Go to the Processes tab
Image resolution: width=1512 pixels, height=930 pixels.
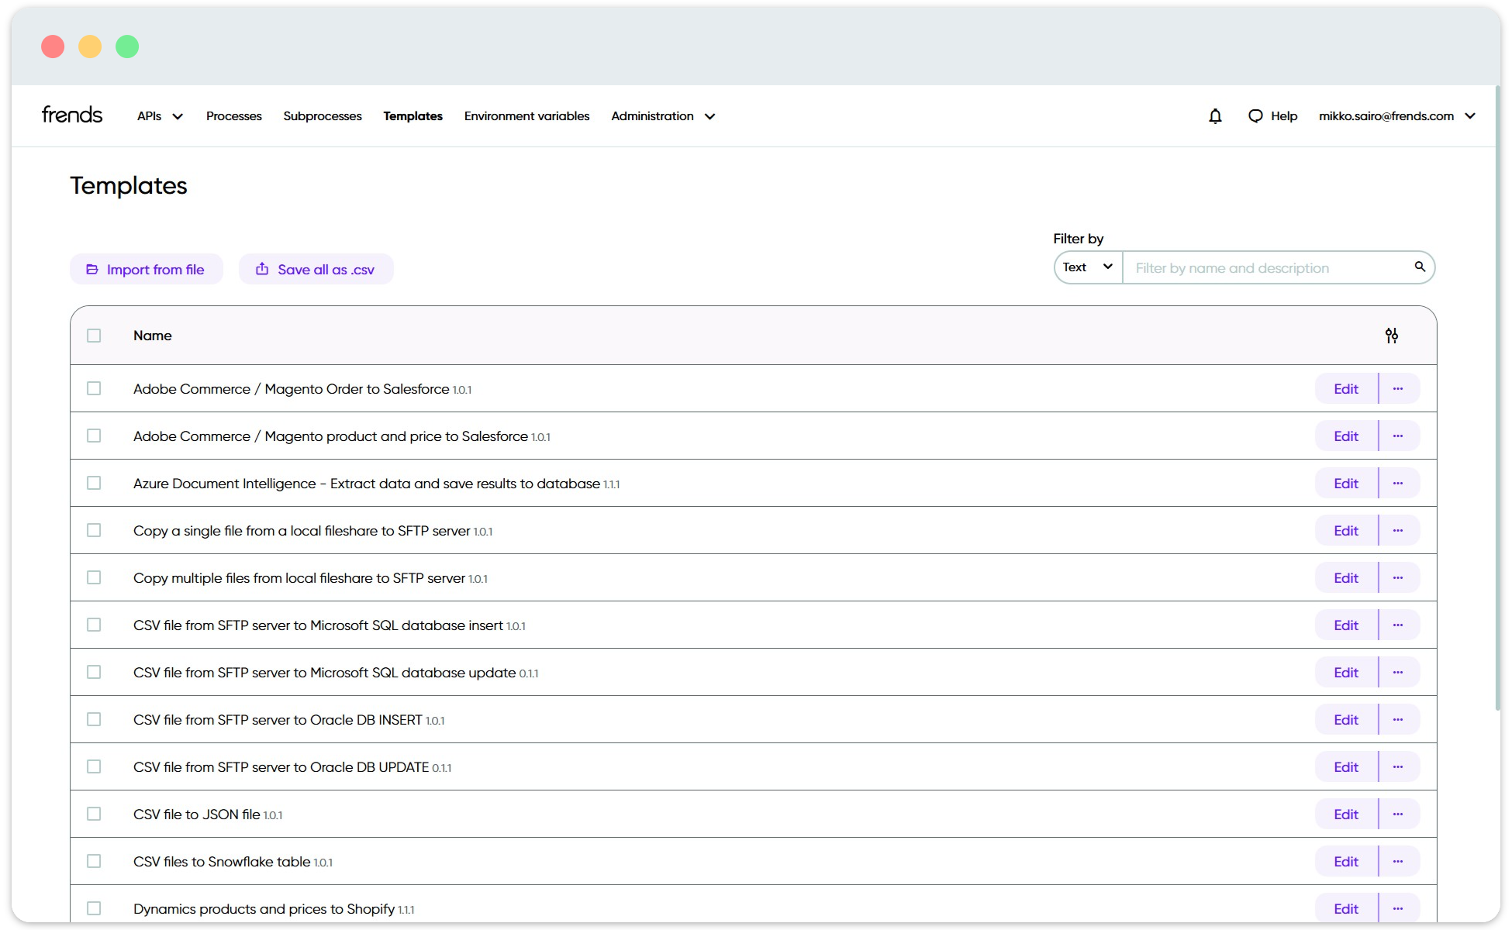pos(233,116)
